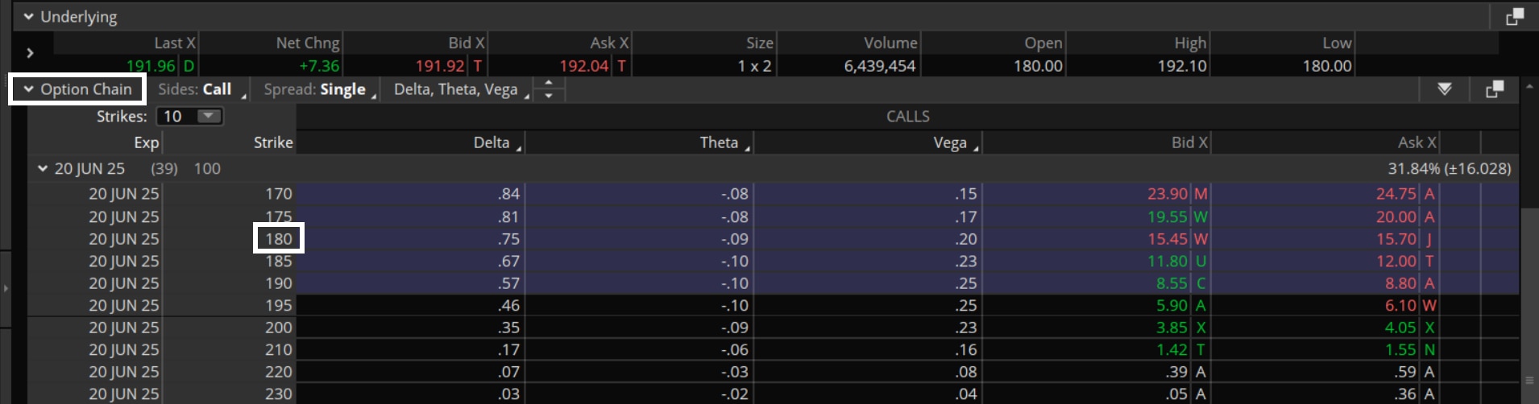Click the 23.90 bid for 170 call
1539x404 pixels.
(x=1168, y=194)
